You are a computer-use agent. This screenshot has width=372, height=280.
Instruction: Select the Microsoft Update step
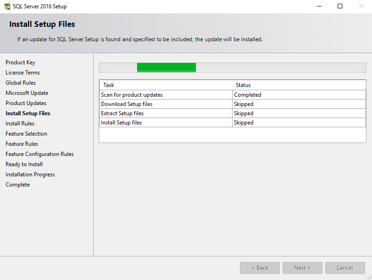tap(27, 93)
